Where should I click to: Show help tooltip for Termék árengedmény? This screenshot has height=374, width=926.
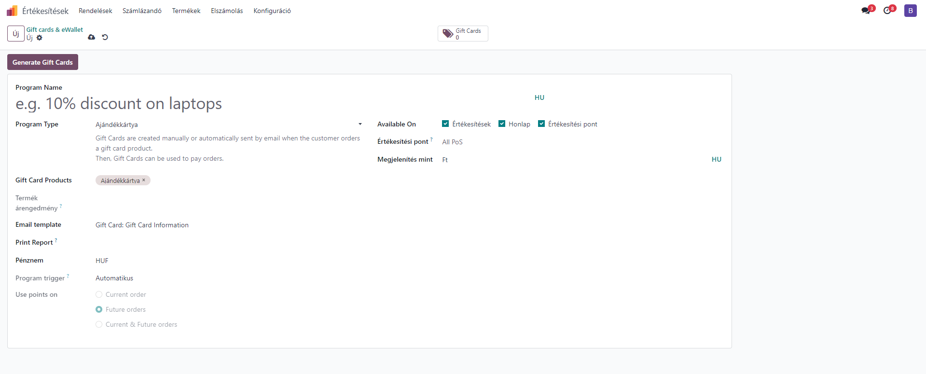click(x=61, y=206)
